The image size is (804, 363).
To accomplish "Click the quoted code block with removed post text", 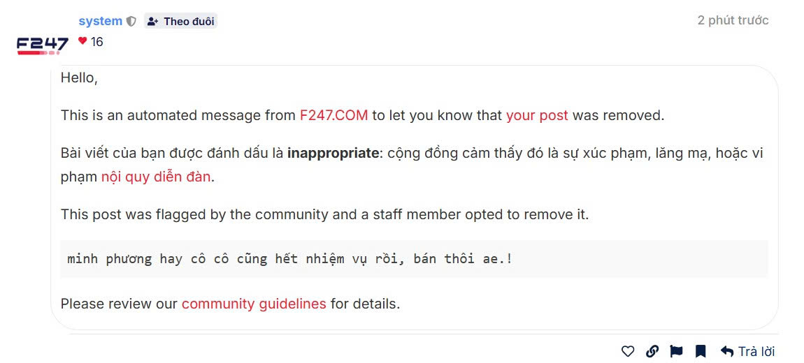I will pyautogui.click(x=414, y=259).
